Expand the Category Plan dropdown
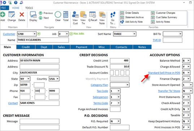The image size is (194, 131). [x=127, y=85]
